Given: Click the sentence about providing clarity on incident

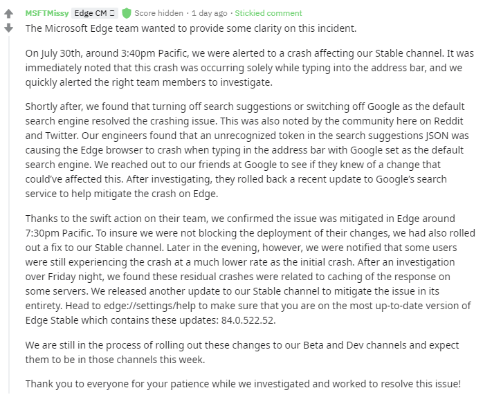Looking at the screenshot, I should [190, 28].
